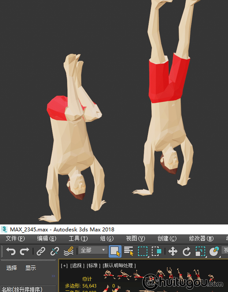Activate the Select and Rotate tool

tap(186, 252)
